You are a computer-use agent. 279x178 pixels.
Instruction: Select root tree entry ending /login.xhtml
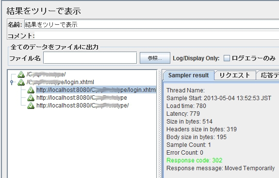point(60,82)
